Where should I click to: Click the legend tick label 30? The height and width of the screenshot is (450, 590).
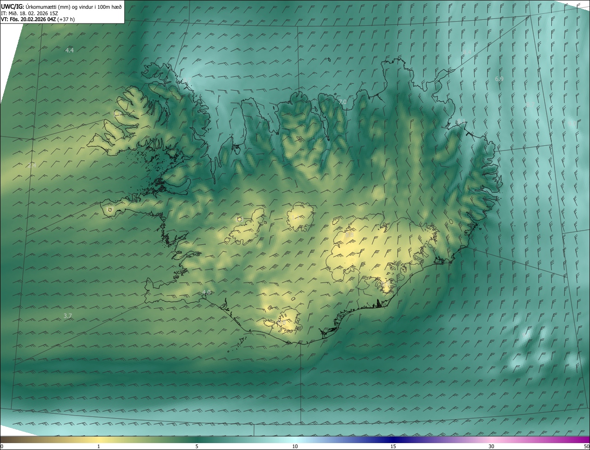point(491,447)
